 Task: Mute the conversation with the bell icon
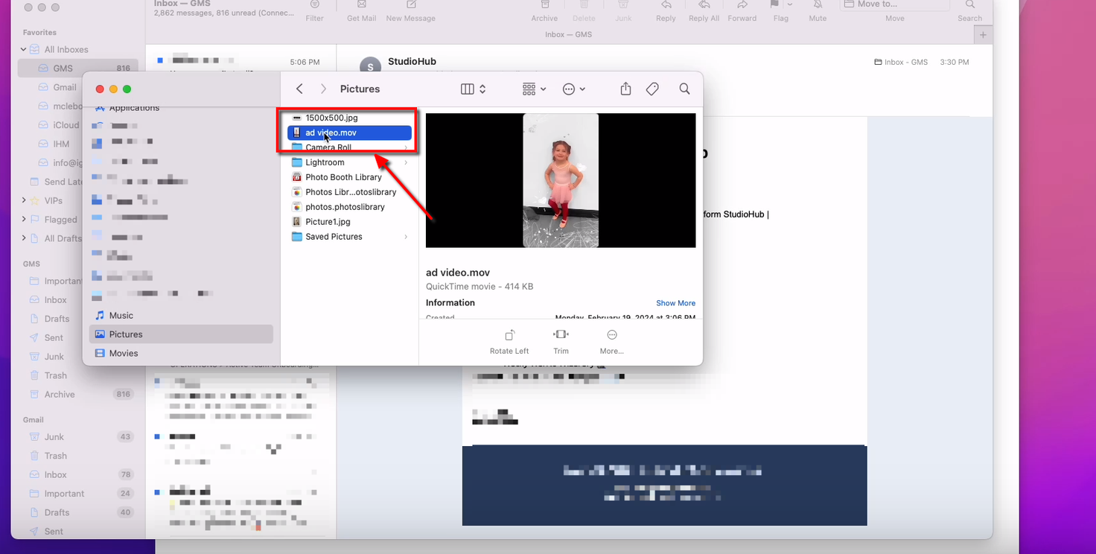818,4
